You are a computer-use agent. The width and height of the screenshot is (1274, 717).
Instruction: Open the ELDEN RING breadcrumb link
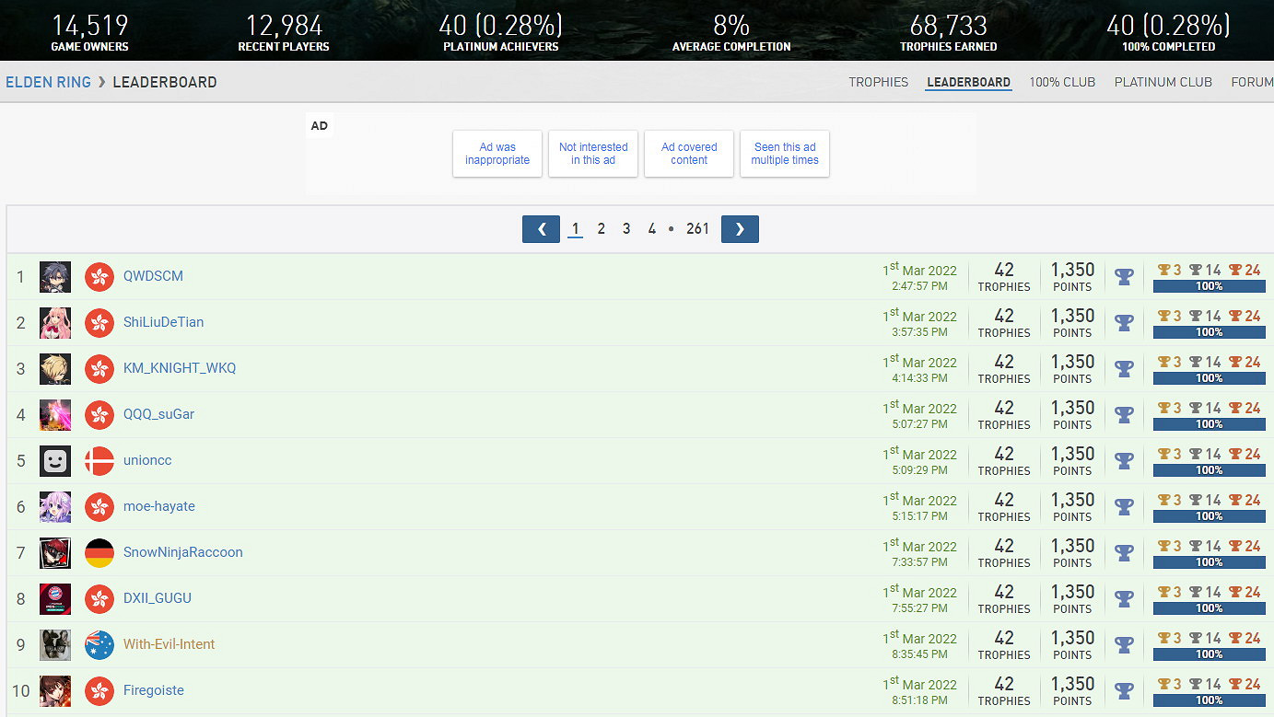point(48,82)
